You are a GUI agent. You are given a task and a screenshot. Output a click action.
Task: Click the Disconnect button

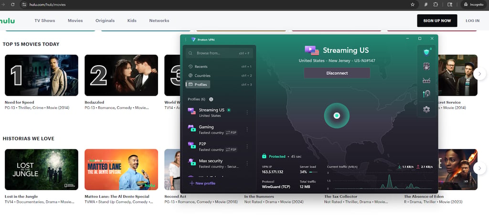[x=337, y=73]
